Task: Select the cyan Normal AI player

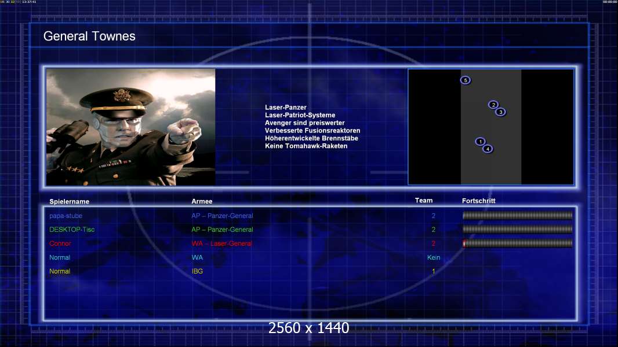Action: pos(60,257)
